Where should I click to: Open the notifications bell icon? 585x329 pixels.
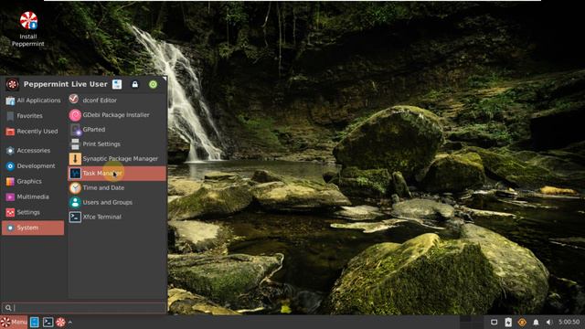point(536,322)
